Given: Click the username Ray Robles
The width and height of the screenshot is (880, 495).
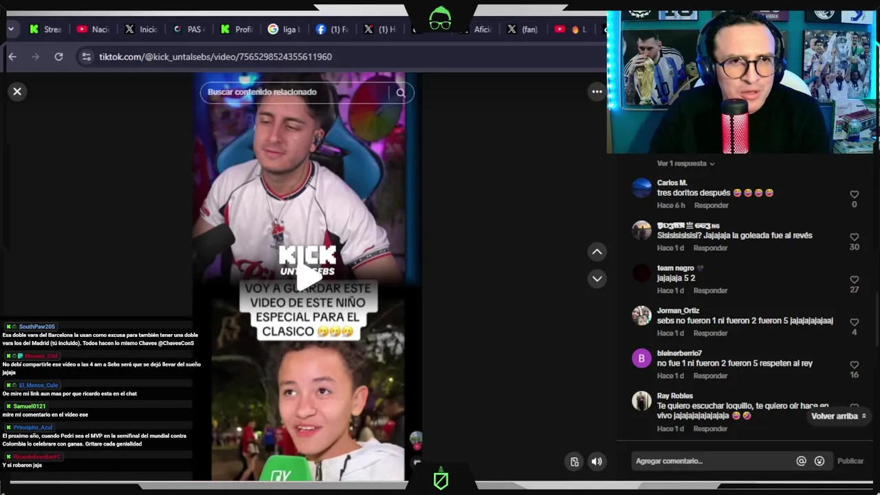Looking at the screenshot, I should tap(674, 396).
